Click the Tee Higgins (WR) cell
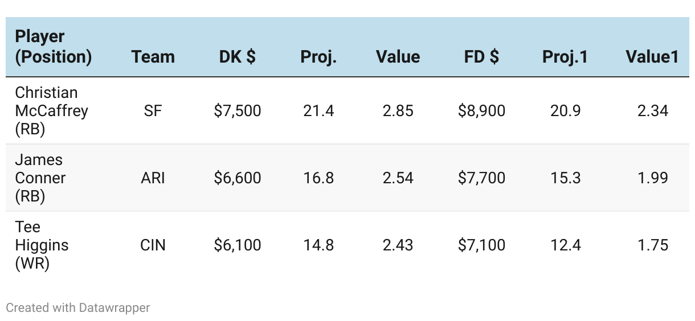Screen dimensions: 695x321 pyautogui.click(x=42, y=245)
